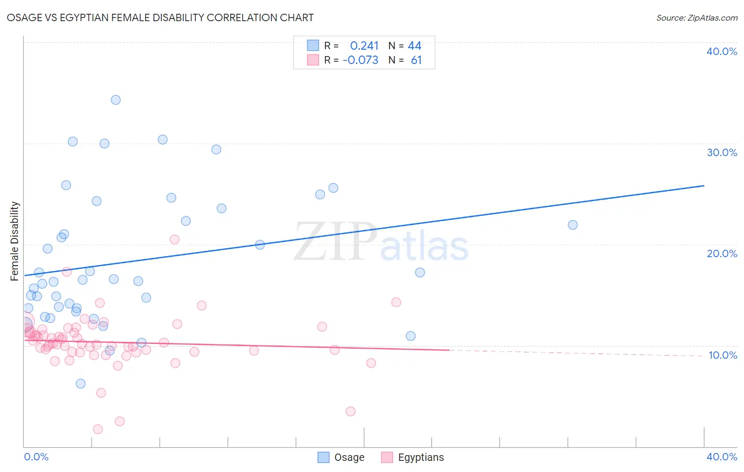Click the highest blue Osage point near 34%
Viewport: 744px width, 472px height.
[x=115, y=100]
